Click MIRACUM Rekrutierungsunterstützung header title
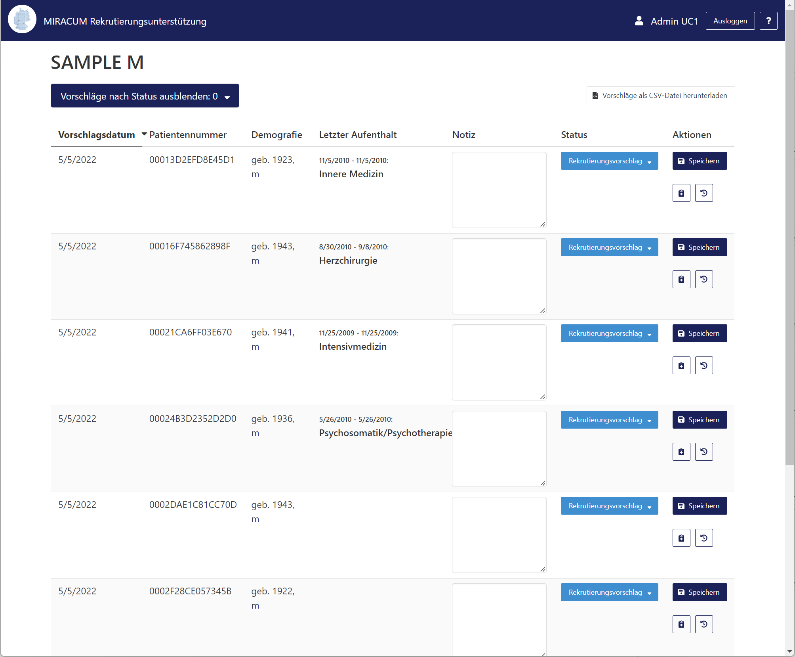This screenshot has width=795, height=657. click(x=125, y=21)
